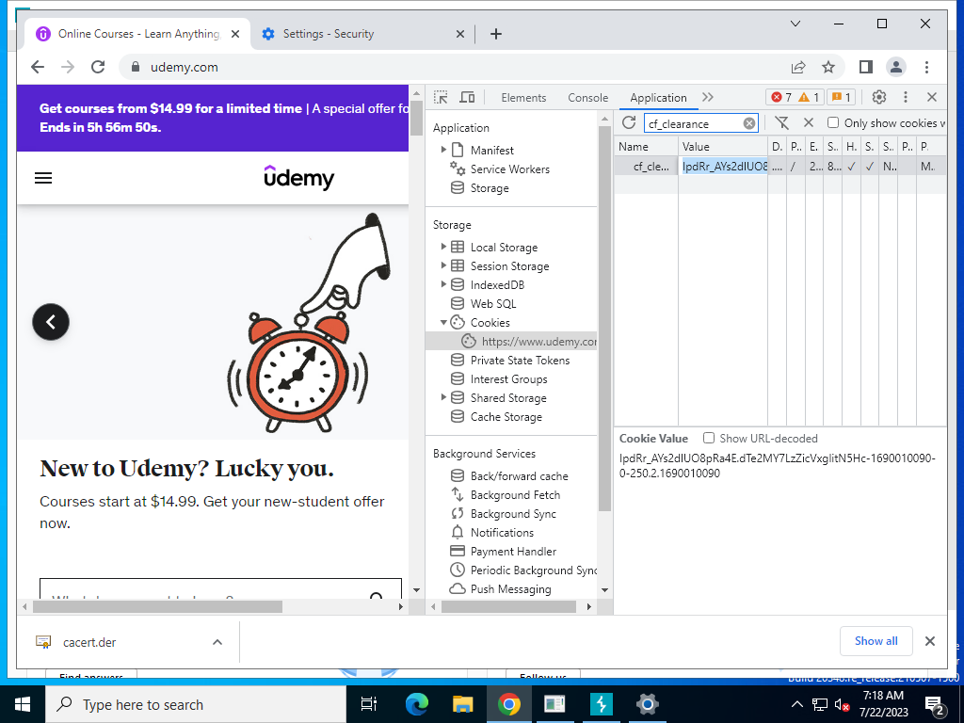Collapse the Cookies tree section
Screen dimensions: 964x723
443,323
